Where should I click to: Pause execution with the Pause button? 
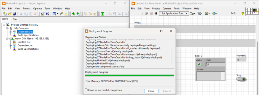click(156, 14)
